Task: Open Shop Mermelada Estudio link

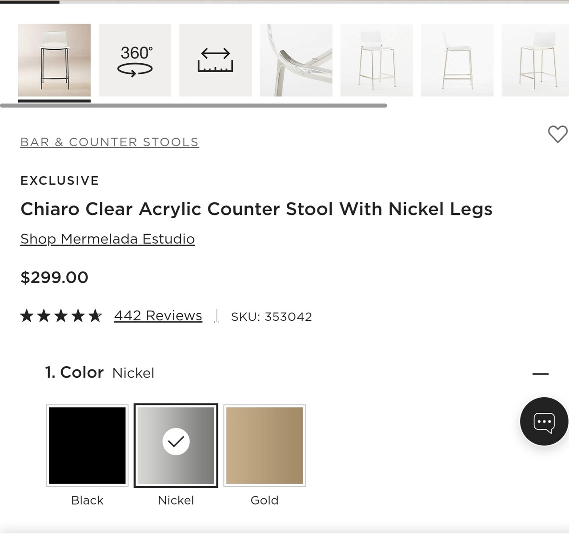Action: coord(108,239)
